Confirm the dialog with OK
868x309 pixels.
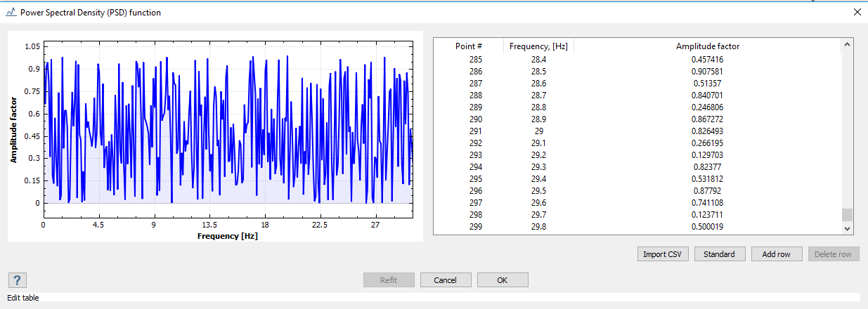[x=503, y=280]
